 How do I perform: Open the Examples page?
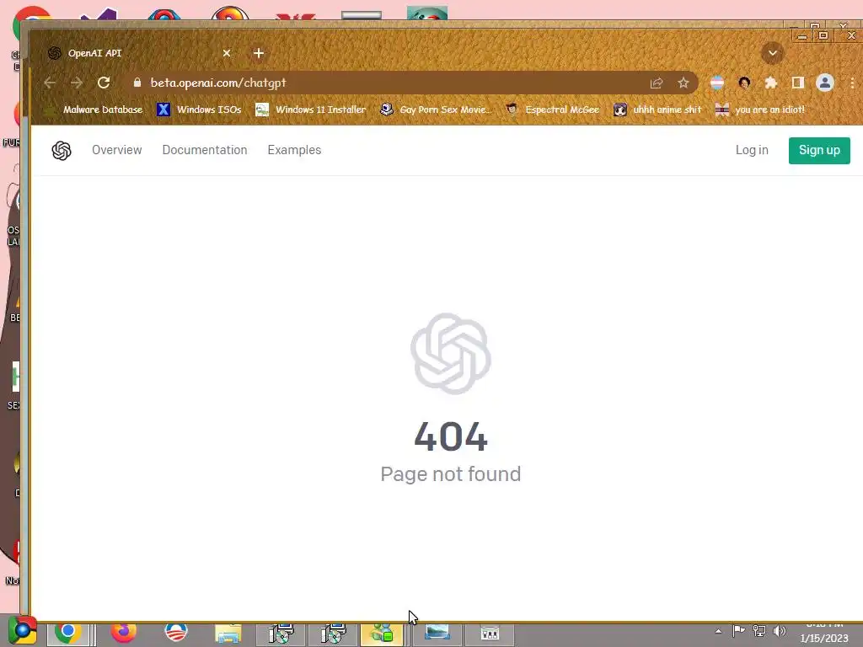(x=294, y=150)
